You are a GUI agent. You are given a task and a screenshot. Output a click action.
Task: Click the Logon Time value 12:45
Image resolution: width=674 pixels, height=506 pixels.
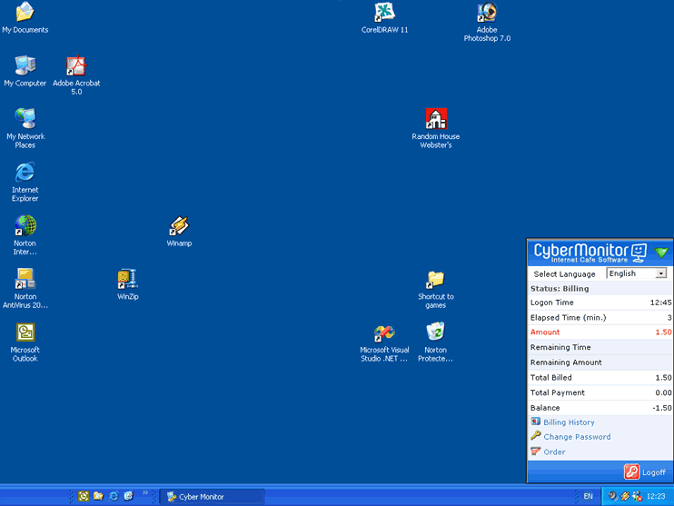660,303
